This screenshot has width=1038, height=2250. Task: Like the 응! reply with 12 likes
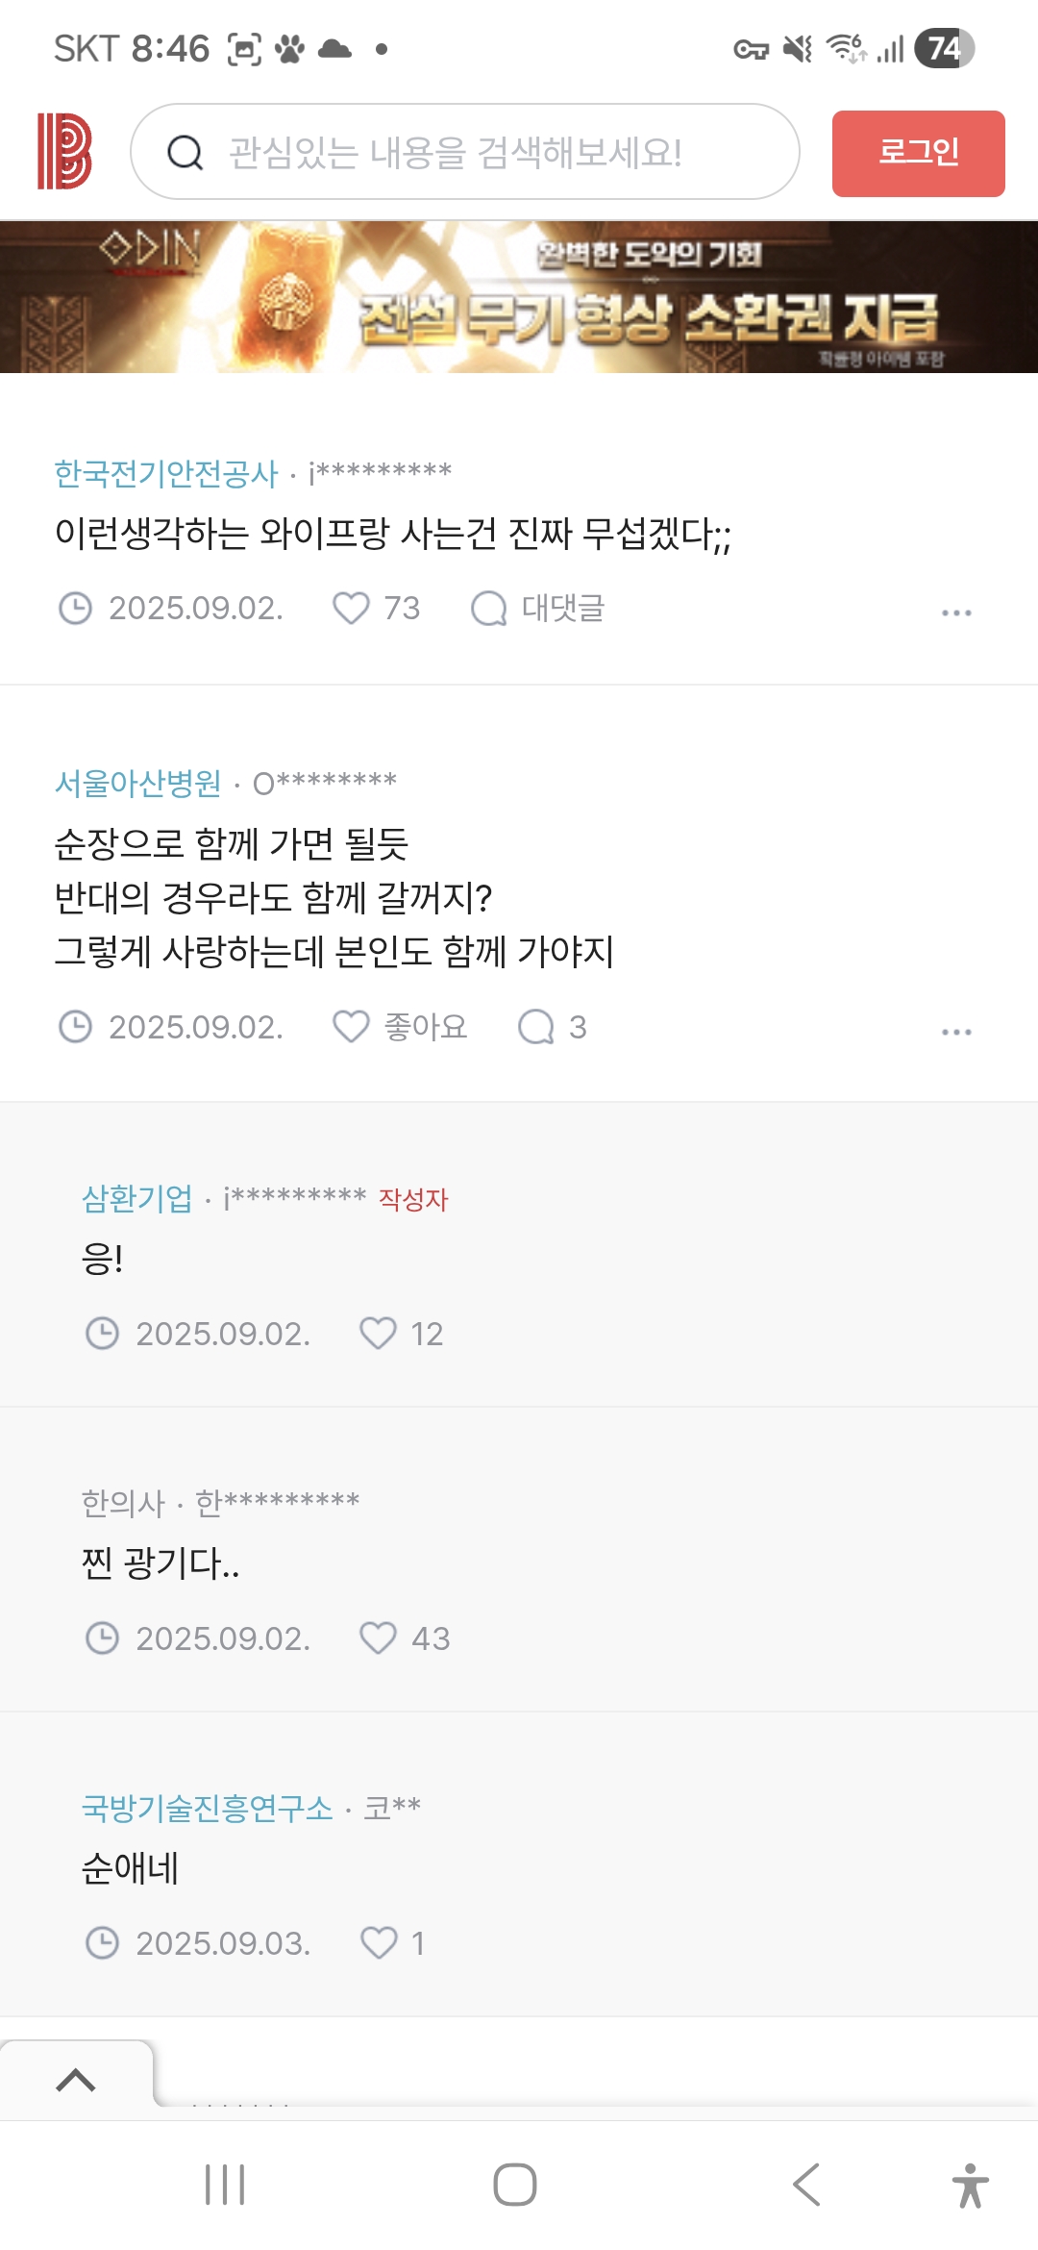[x=378, y=1334]
